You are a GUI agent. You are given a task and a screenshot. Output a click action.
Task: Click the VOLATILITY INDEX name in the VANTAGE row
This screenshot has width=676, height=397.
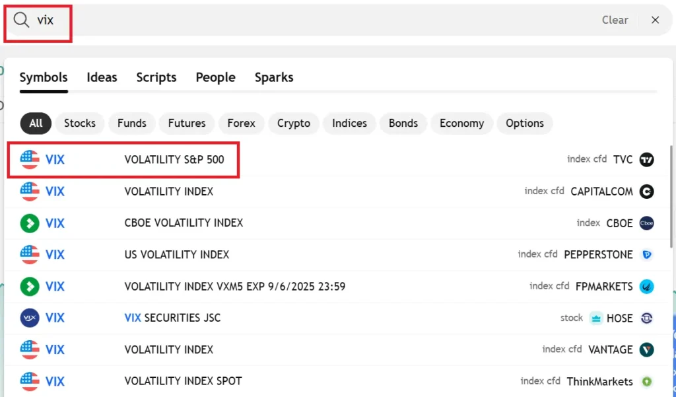point(169,349)
